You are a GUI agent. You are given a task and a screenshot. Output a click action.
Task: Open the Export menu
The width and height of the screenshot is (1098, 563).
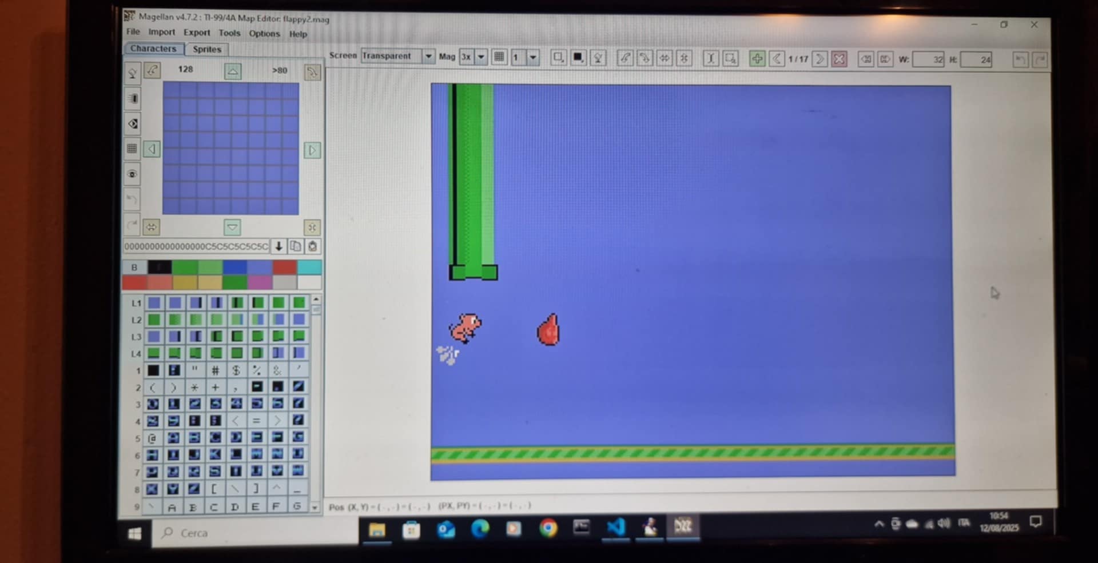tap(197, 33)
